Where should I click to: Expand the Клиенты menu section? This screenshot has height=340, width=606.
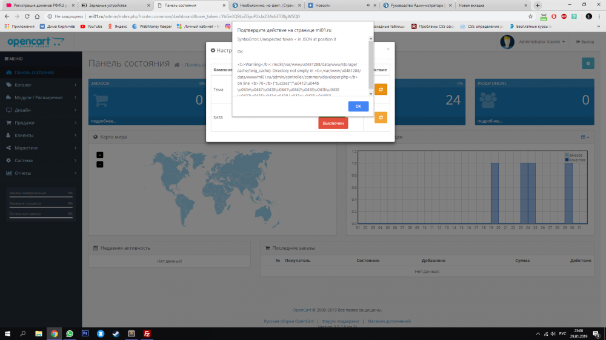(x=41, y=136)
